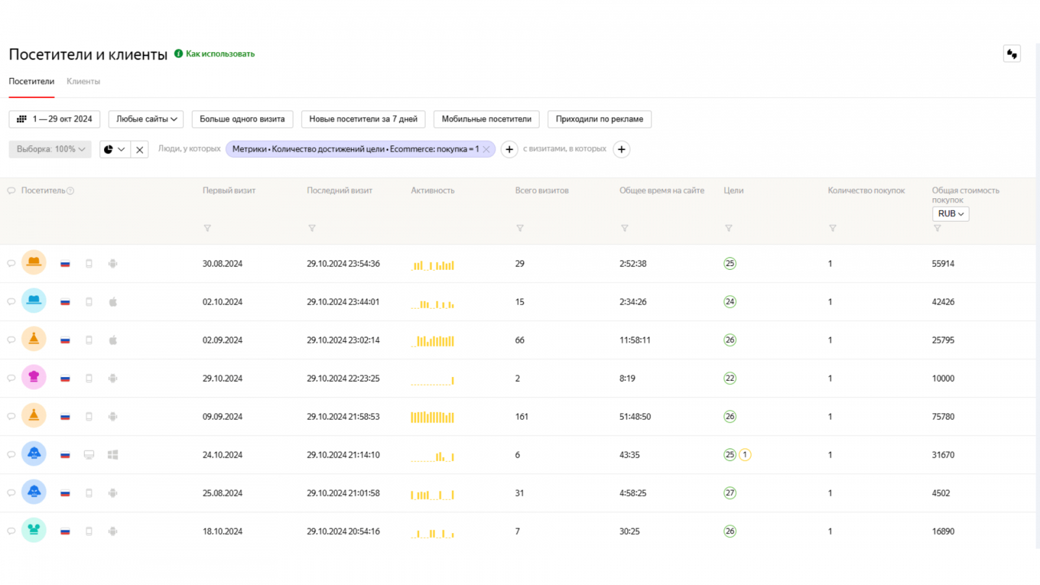1040x585 pixels.
Task: Enable Приходили по рекламе quick filter
Action: point(599,119)
